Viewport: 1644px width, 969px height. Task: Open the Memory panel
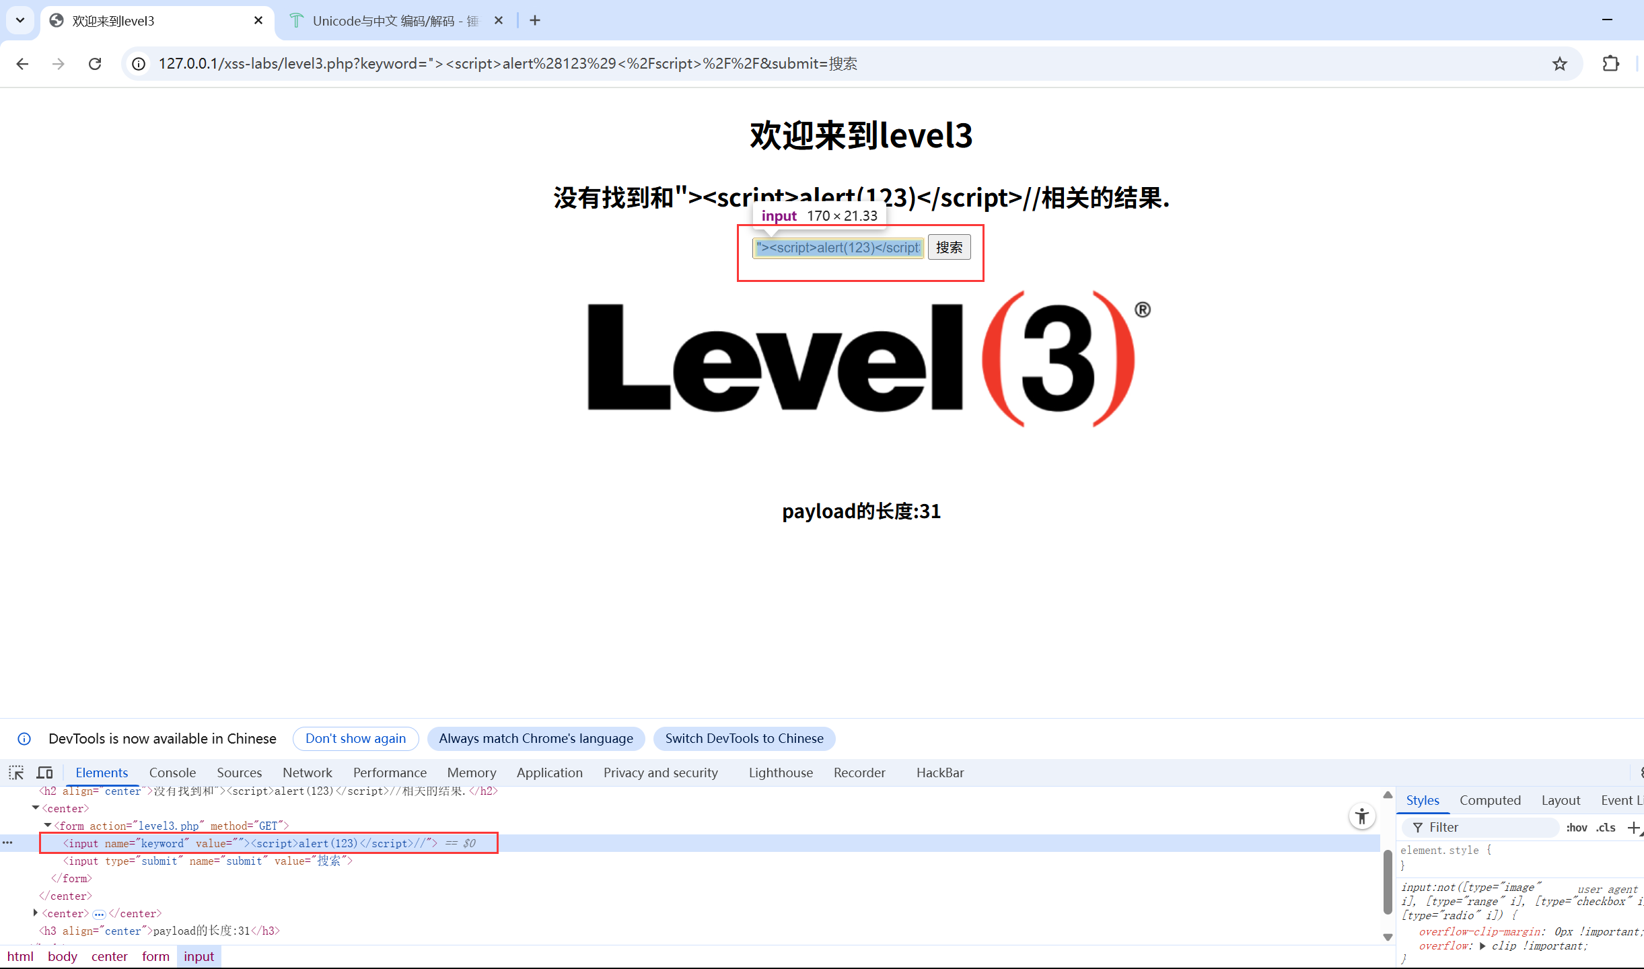[x=472, y=773]
